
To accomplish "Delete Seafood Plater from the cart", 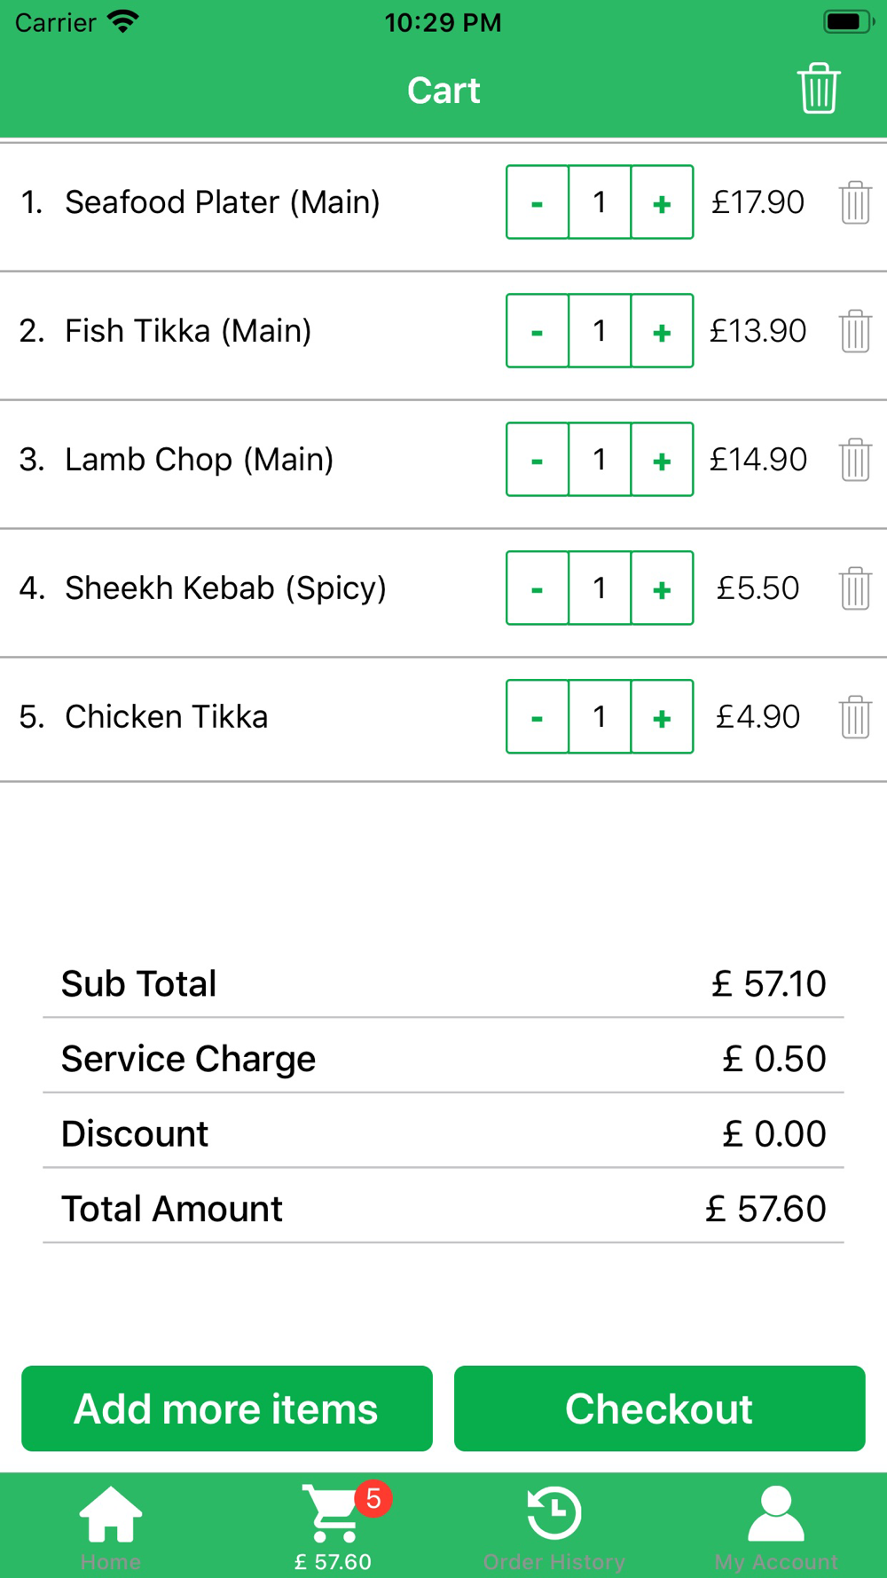I will [855, 202].
